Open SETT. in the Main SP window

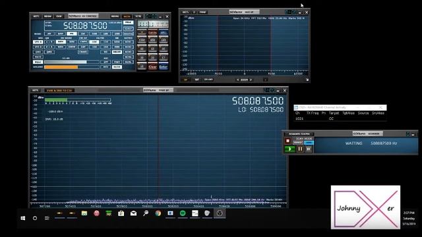[x=35, y=90]
